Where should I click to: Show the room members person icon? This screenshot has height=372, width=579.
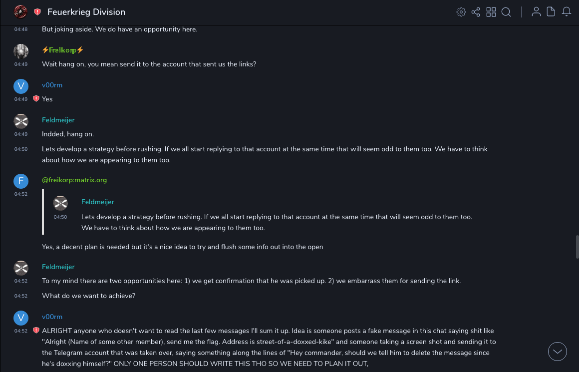coord(536,12)
